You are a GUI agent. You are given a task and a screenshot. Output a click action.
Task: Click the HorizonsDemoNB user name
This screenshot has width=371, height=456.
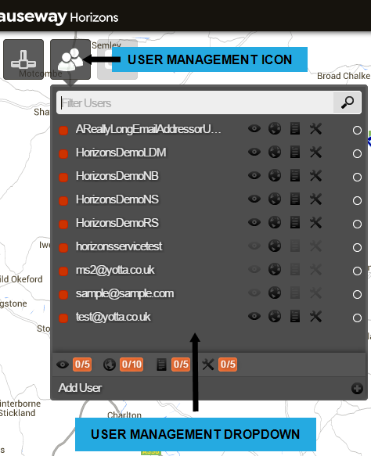pos(117,176)
